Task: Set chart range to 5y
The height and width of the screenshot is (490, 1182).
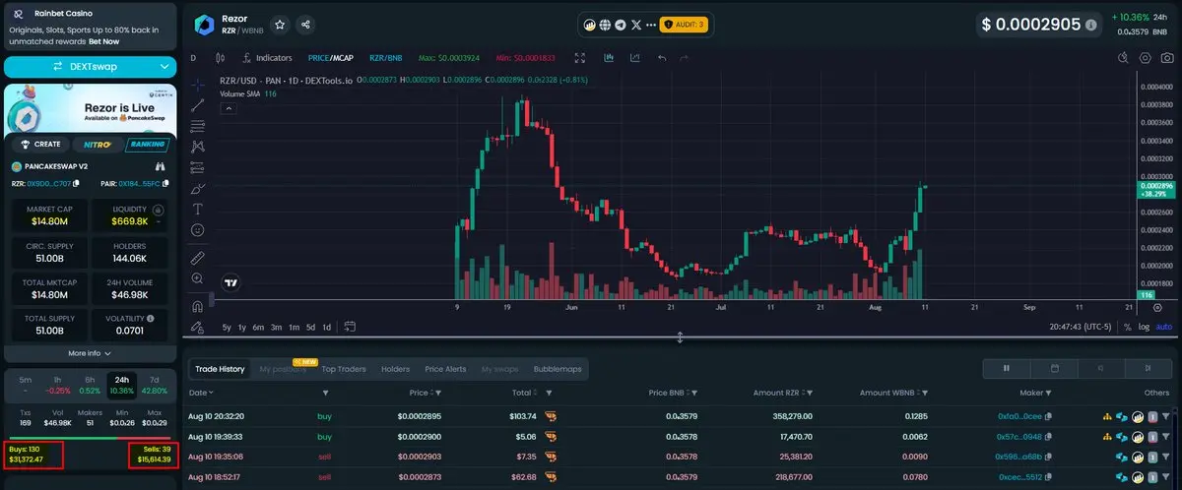Action: tap(227, 327)
